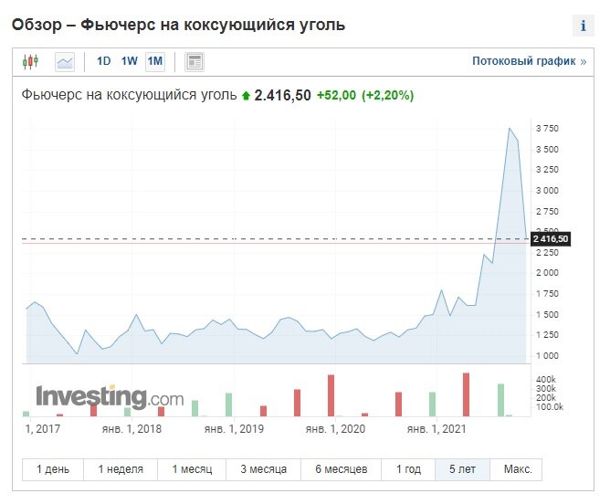610x504 pixels.
Task: Switch to the 1 неделя range tab
Action: pos(121,469)
